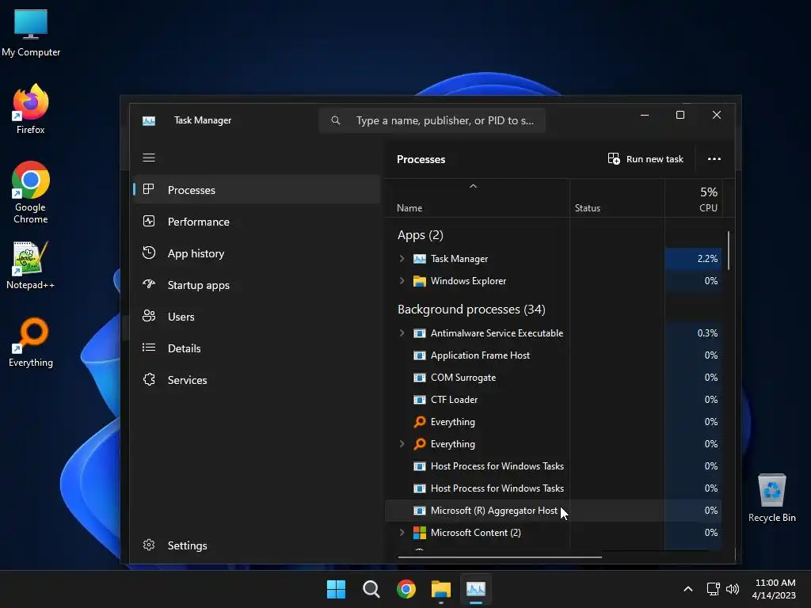Open the Task Manager hamburger navigation menu

click(148, 158)
